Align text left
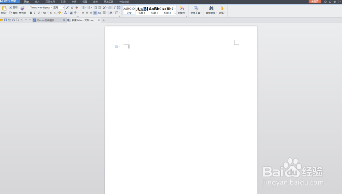This screenshot has width=342, height=194. click(x=83, y=13)
